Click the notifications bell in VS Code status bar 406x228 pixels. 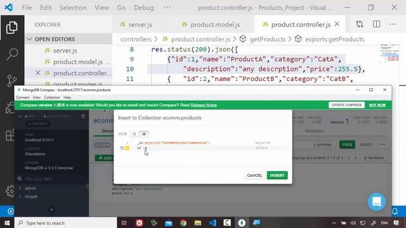click(x=395, y=211)
